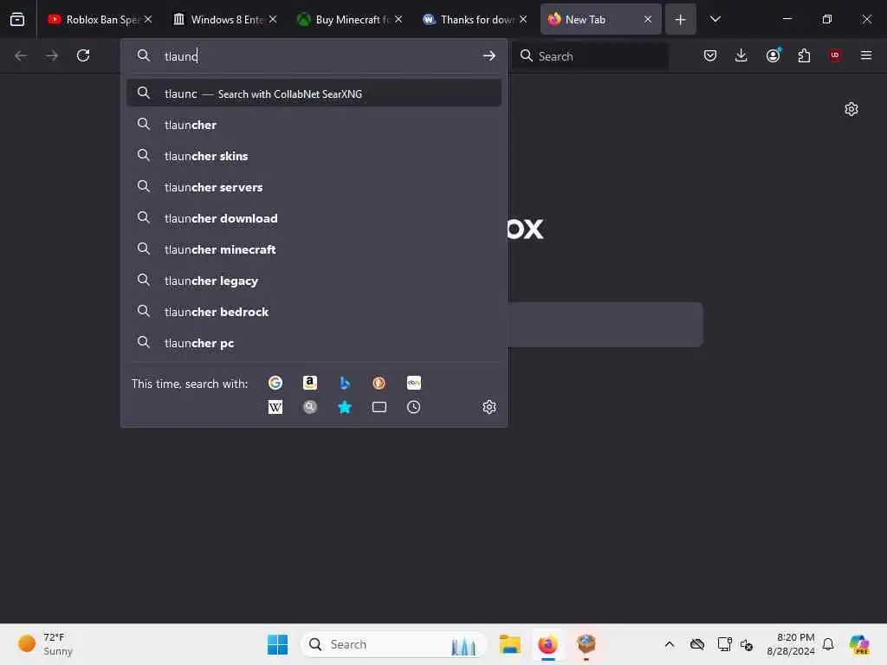
Task: Open the Firefox account menu
Action: click(x=773, y=55)
